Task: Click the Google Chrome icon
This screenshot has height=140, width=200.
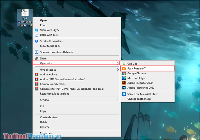Action: 124,73
